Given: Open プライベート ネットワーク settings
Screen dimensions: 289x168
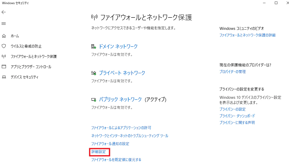Looking at the screenshot, I should click(122, 73).
